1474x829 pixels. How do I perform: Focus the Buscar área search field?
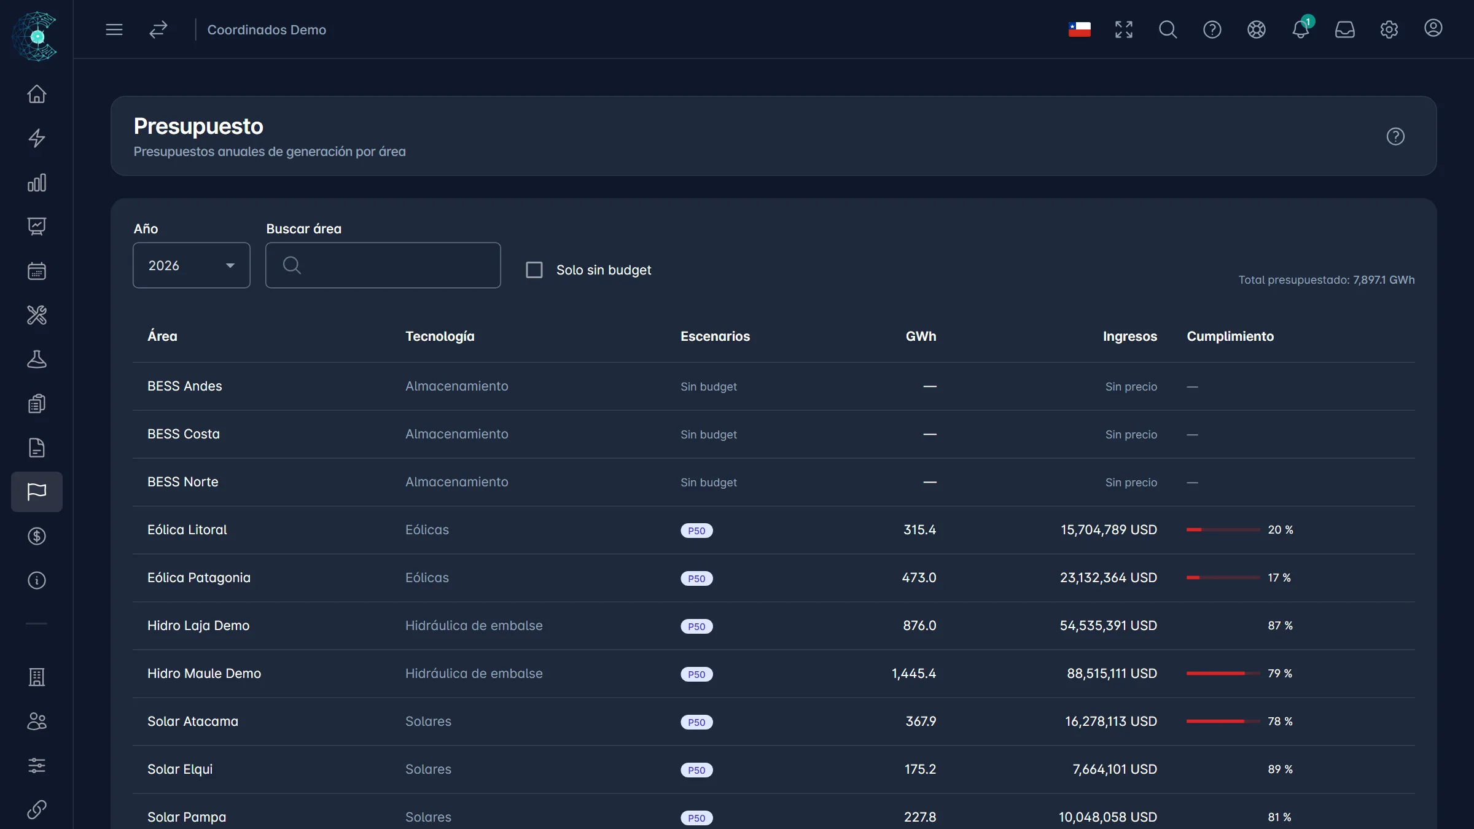(383, 265)
